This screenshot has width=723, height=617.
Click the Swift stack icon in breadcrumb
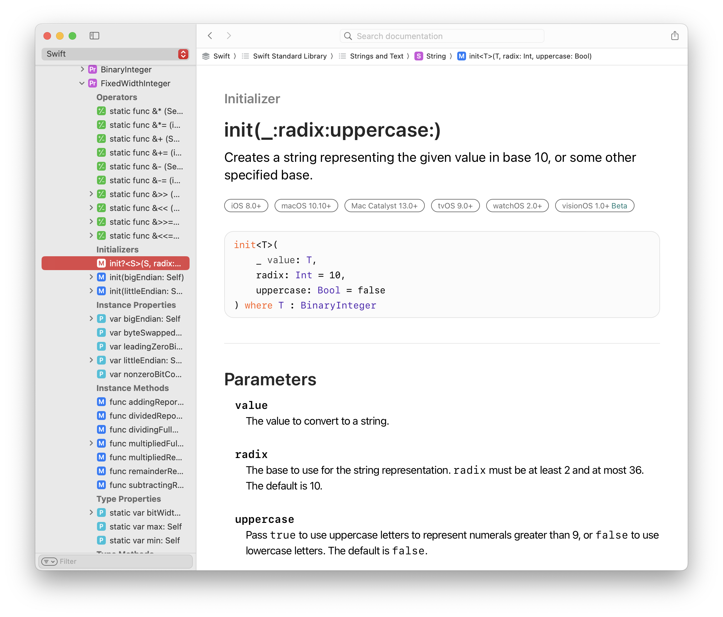pos(206,56)
